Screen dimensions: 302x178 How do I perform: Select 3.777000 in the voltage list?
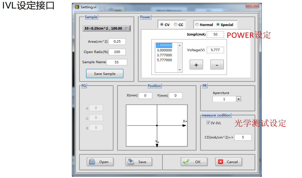click(164, 55)
